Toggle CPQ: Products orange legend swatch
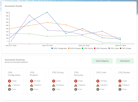 click(69, 48)
